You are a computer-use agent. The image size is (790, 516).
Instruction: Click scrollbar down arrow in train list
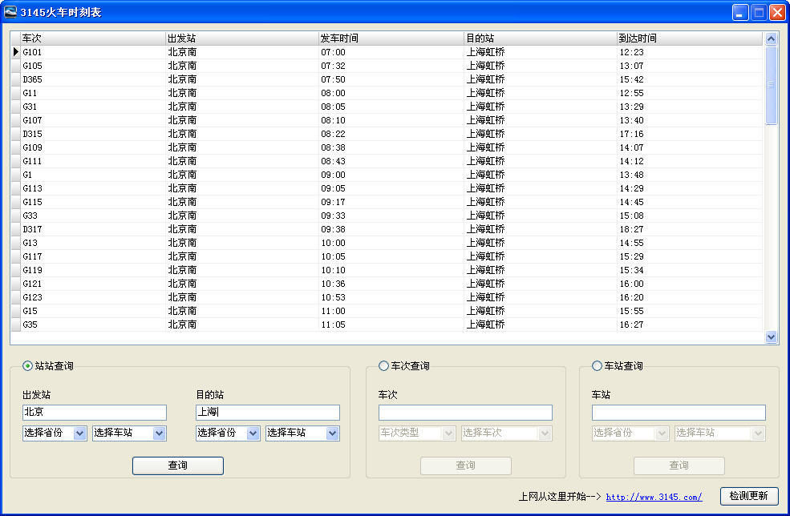[772, 337]
